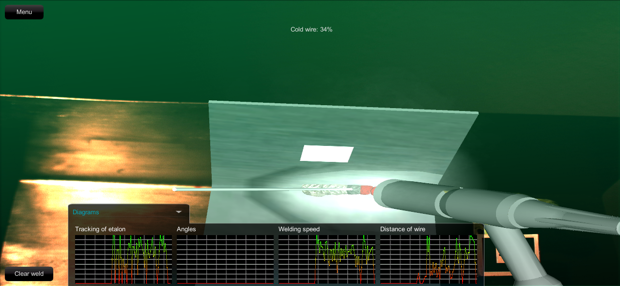The height and width of the screenshot is (286, 620).
Task: Select the Distance of wire chart
Action: click(x=429, y=259)
